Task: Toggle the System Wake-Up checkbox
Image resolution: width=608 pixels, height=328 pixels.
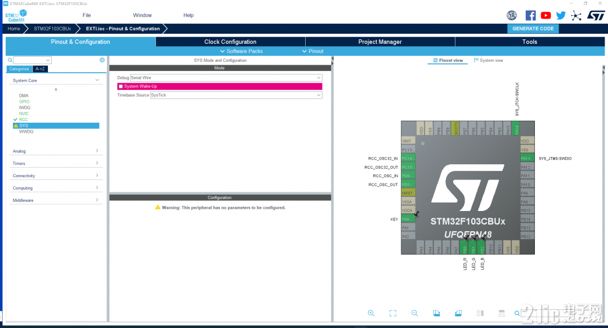Action: coord(121,87)
